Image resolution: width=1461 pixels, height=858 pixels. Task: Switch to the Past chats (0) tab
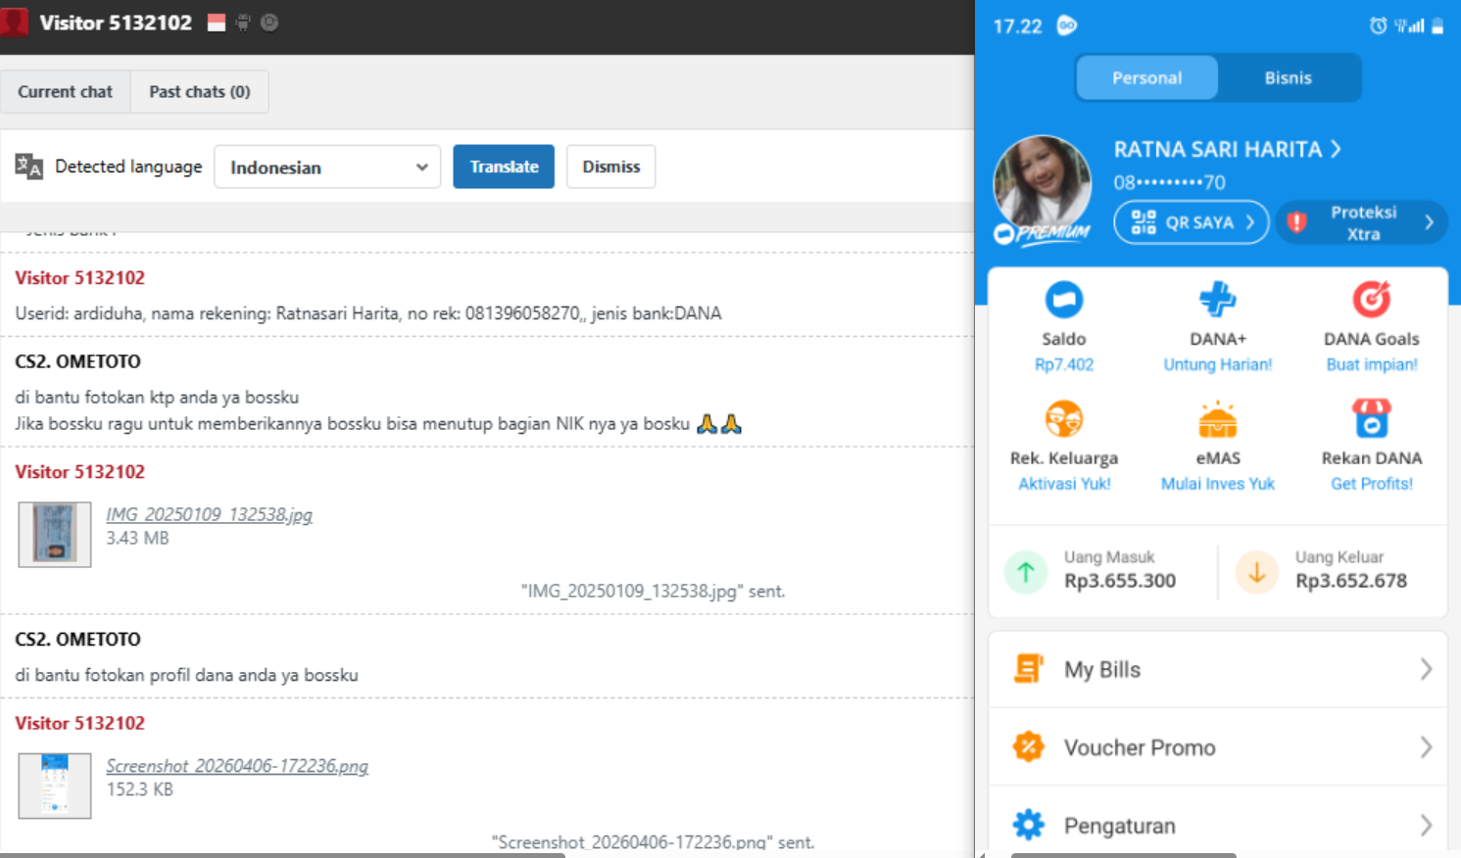(x=200, y=91)
